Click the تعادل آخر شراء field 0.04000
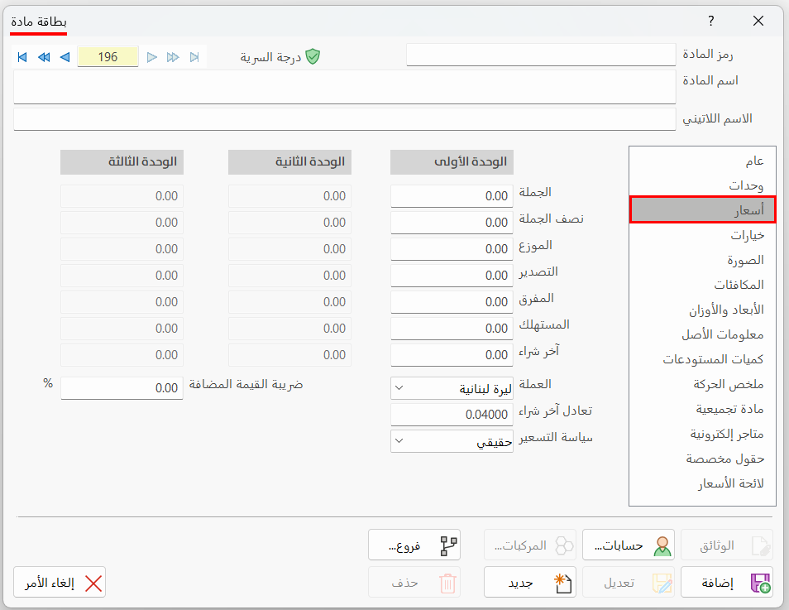The height and width of the screenshot is (610, 789). tap(452, 415)
